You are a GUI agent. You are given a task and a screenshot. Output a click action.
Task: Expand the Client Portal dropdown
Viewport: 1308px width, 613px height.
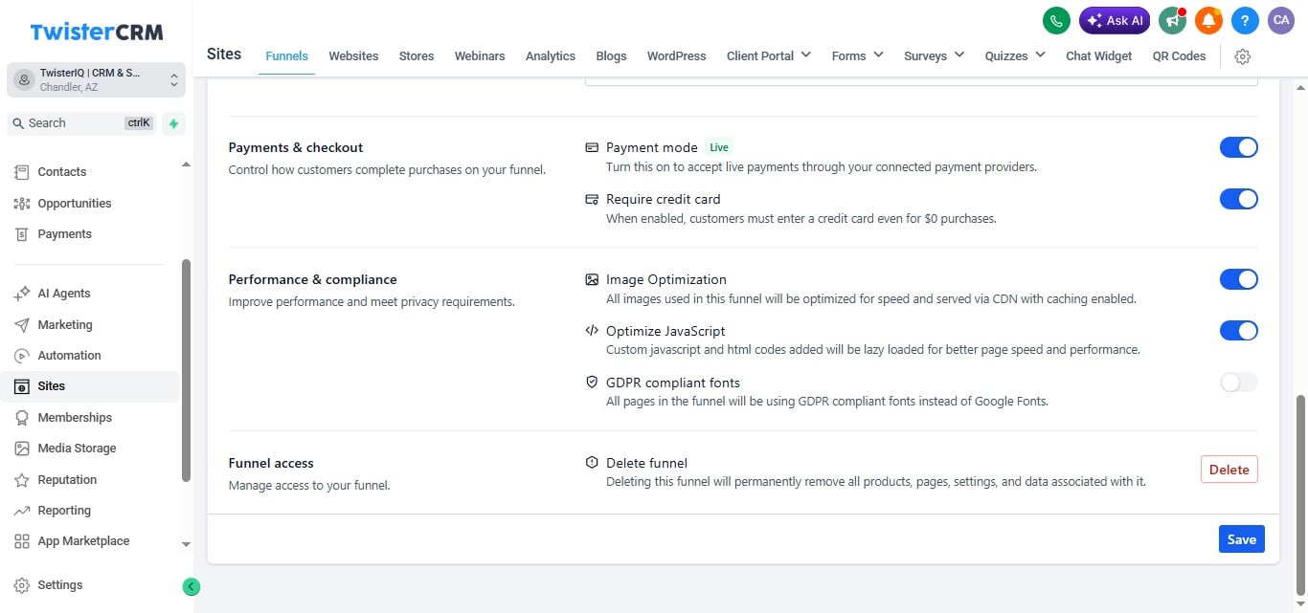tap(769, 55)
